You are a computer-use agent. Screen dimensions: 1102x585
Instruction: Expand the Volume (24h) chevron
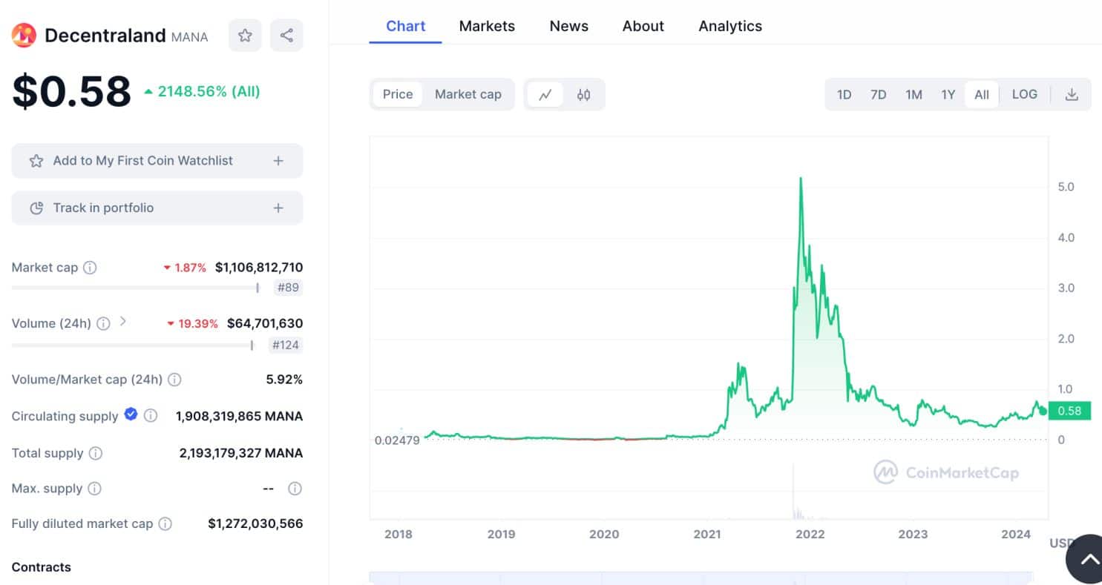[x=123, y=322]
